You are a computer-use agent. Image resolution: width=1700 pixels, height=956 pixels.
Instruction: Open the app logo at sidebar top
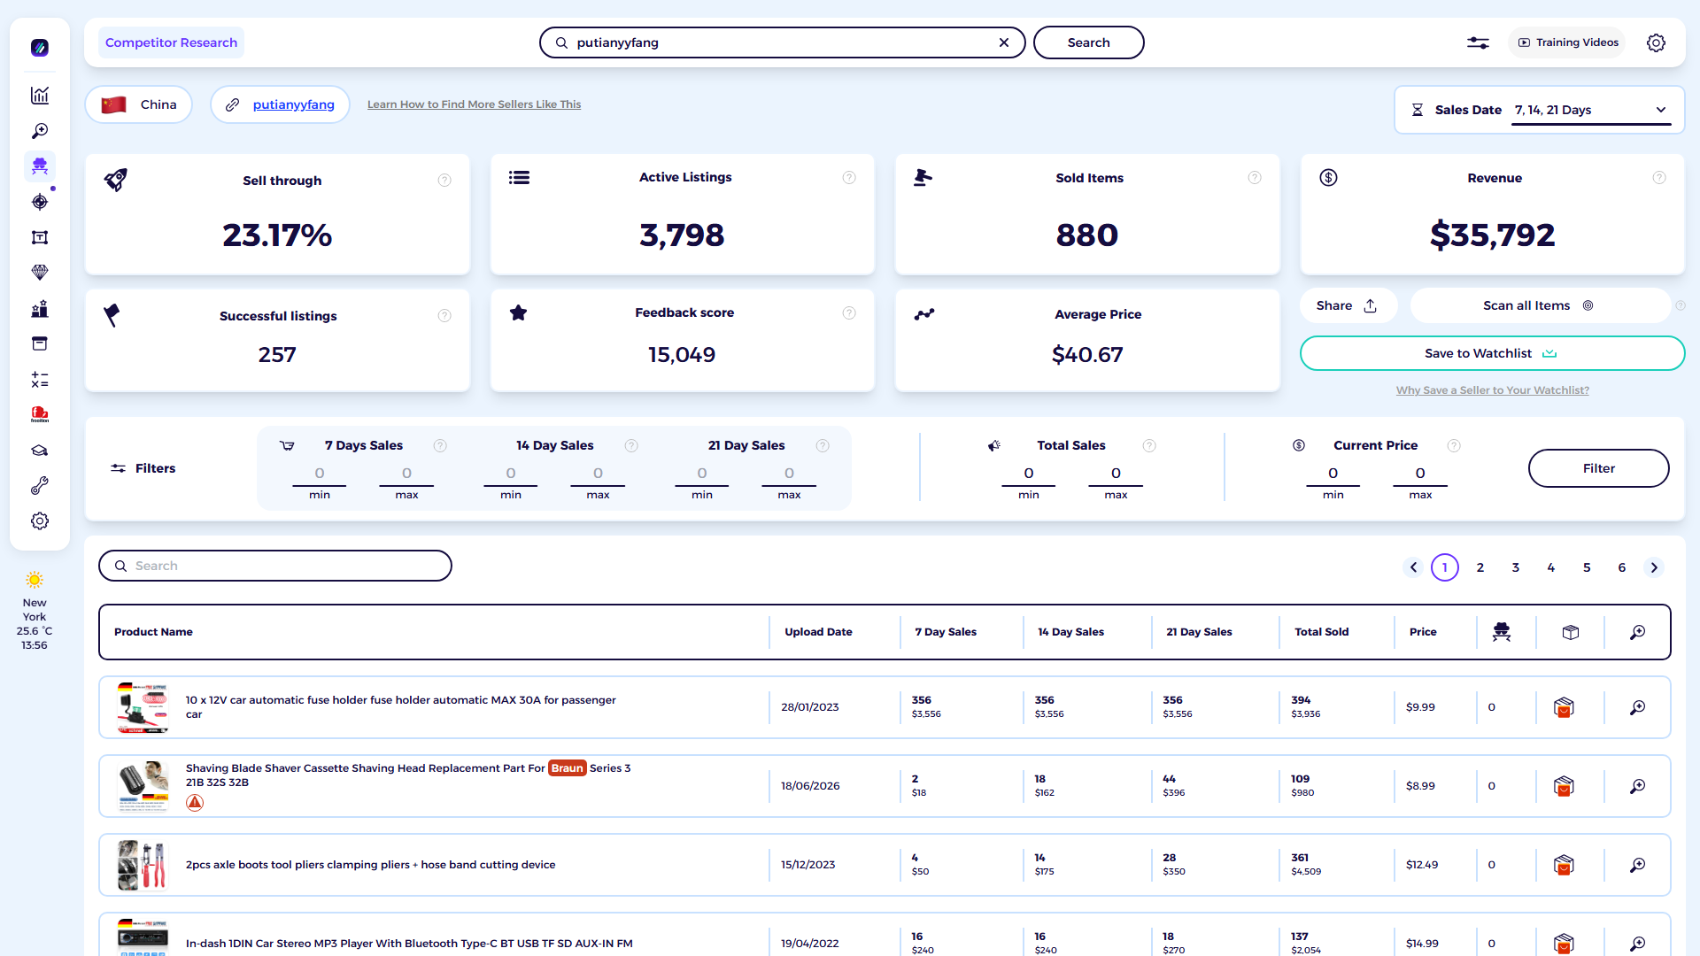tap(40, 48)
